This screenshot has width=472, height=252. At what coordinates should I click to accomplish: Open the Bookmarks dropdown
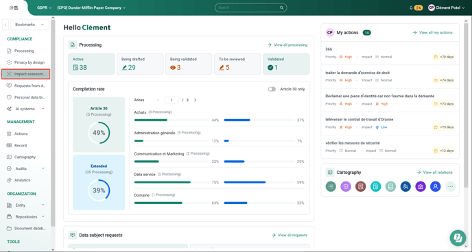coord(29,25)
